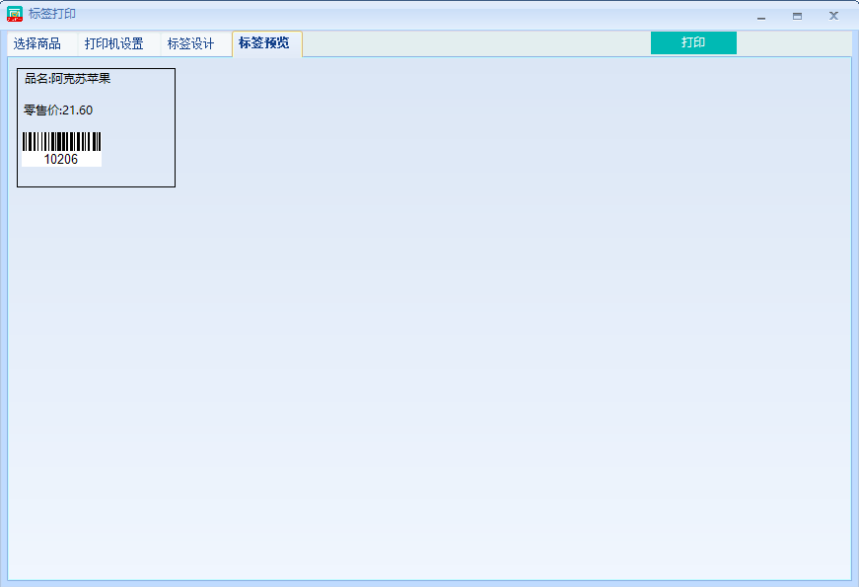
Task: Switch to the 选择商品 tab
Action: click(37, 44)
